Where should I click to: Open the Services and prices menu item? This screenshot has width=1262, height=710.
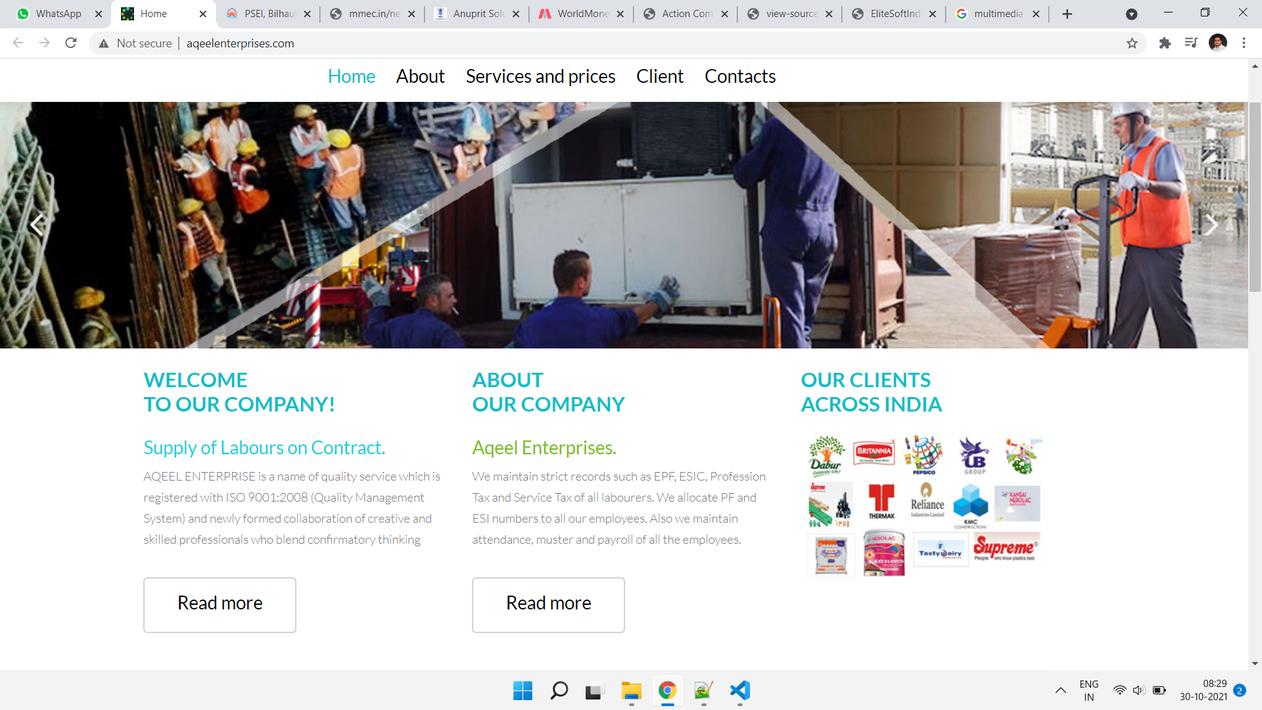[540, 76]
